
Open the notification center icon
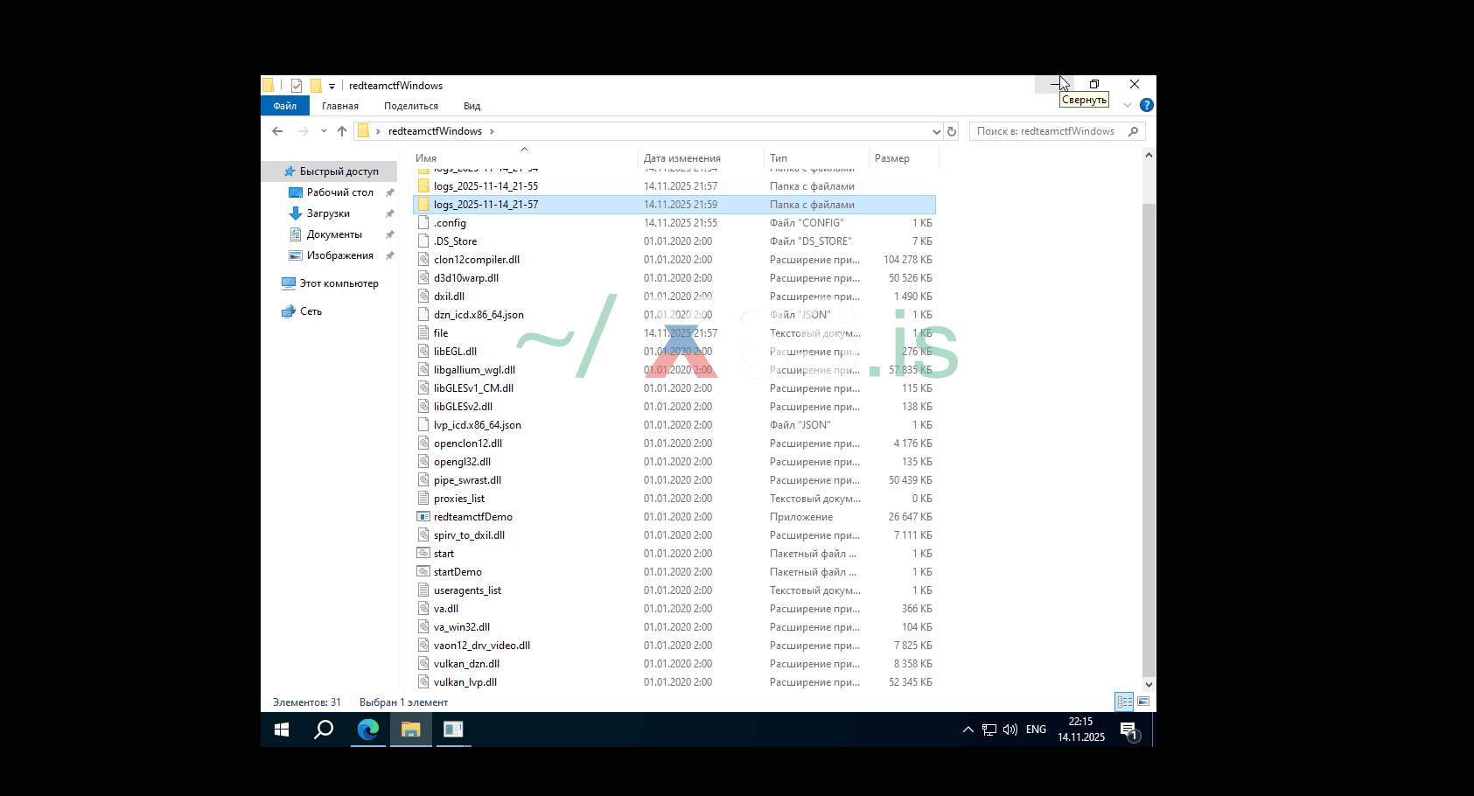click(x=1129, y=730)
